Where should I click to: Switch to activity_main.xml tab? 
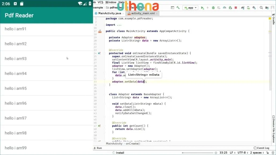click(x=143, y=13)
